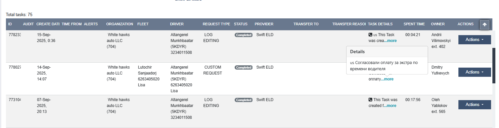
Task: Click the vertical page scrollbar
Action: point(494,66)
